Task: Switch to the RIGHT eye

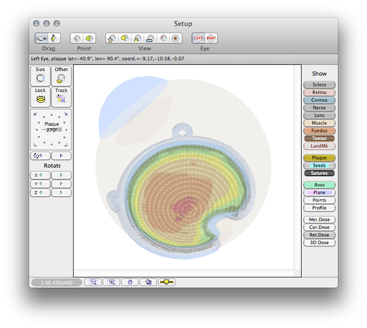Action: click(x=211, y=38)
